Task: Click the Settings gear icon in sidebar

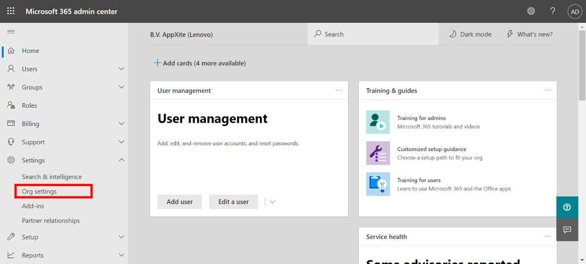Action: (11, 160)
